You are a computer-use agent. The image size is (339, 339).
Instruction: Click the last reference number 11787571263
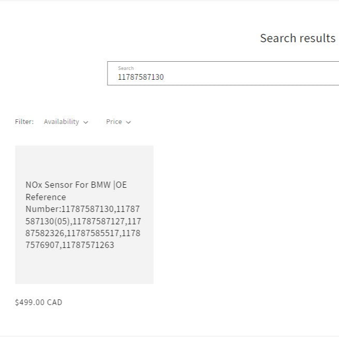(87, 245)
